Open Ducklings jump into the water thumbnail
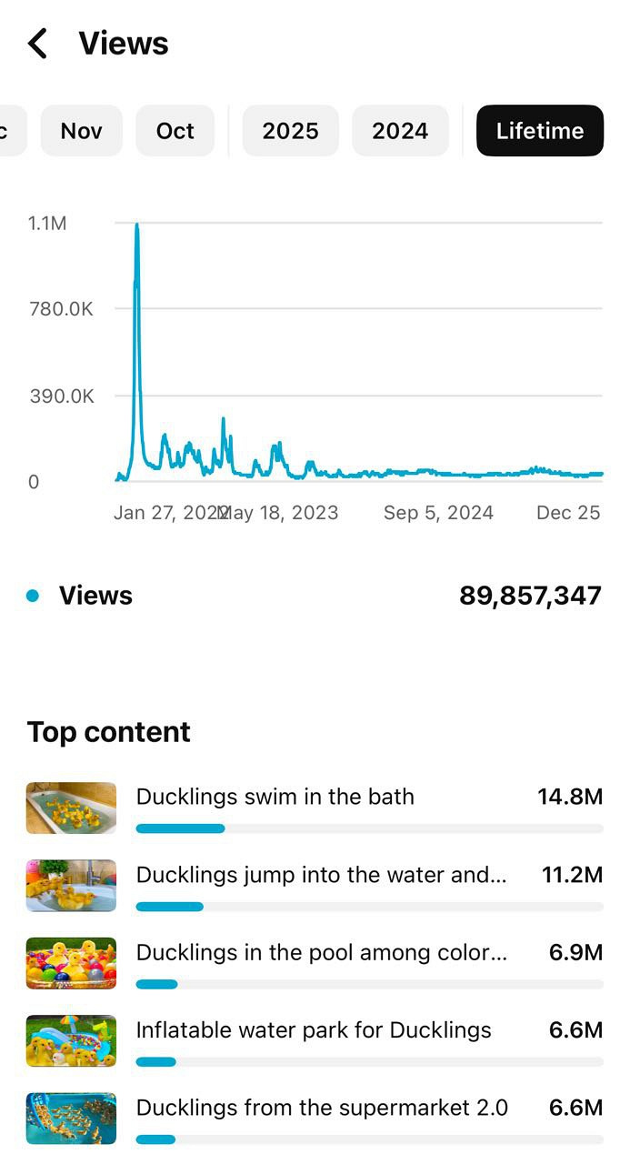Viewport: 630px width, 1164px height. click(x=71, y=886)
